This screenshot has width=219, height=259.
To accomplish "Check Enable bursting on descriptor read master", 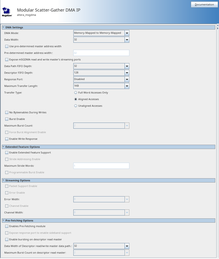I will click(x=7, y=239).
